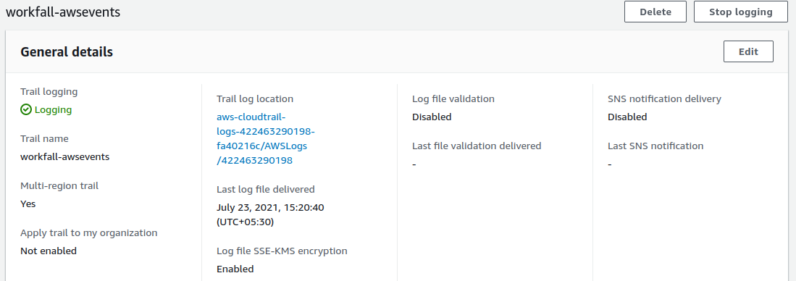Click the Apply trail to my organization label
796x281 pixels.
point(89,232)
